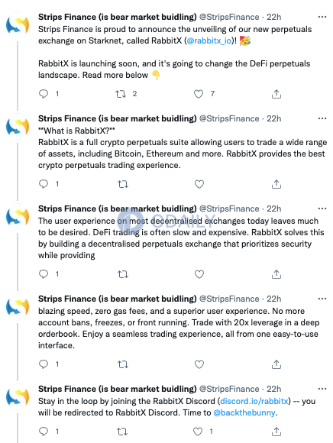The width and height of the screenshot is (333, 443).
Task: Open the 22h timestamp of the third tweet
Action: (x=273, y=209)
